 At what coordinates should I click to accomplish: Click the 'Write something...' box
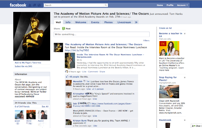pos(102,34)
